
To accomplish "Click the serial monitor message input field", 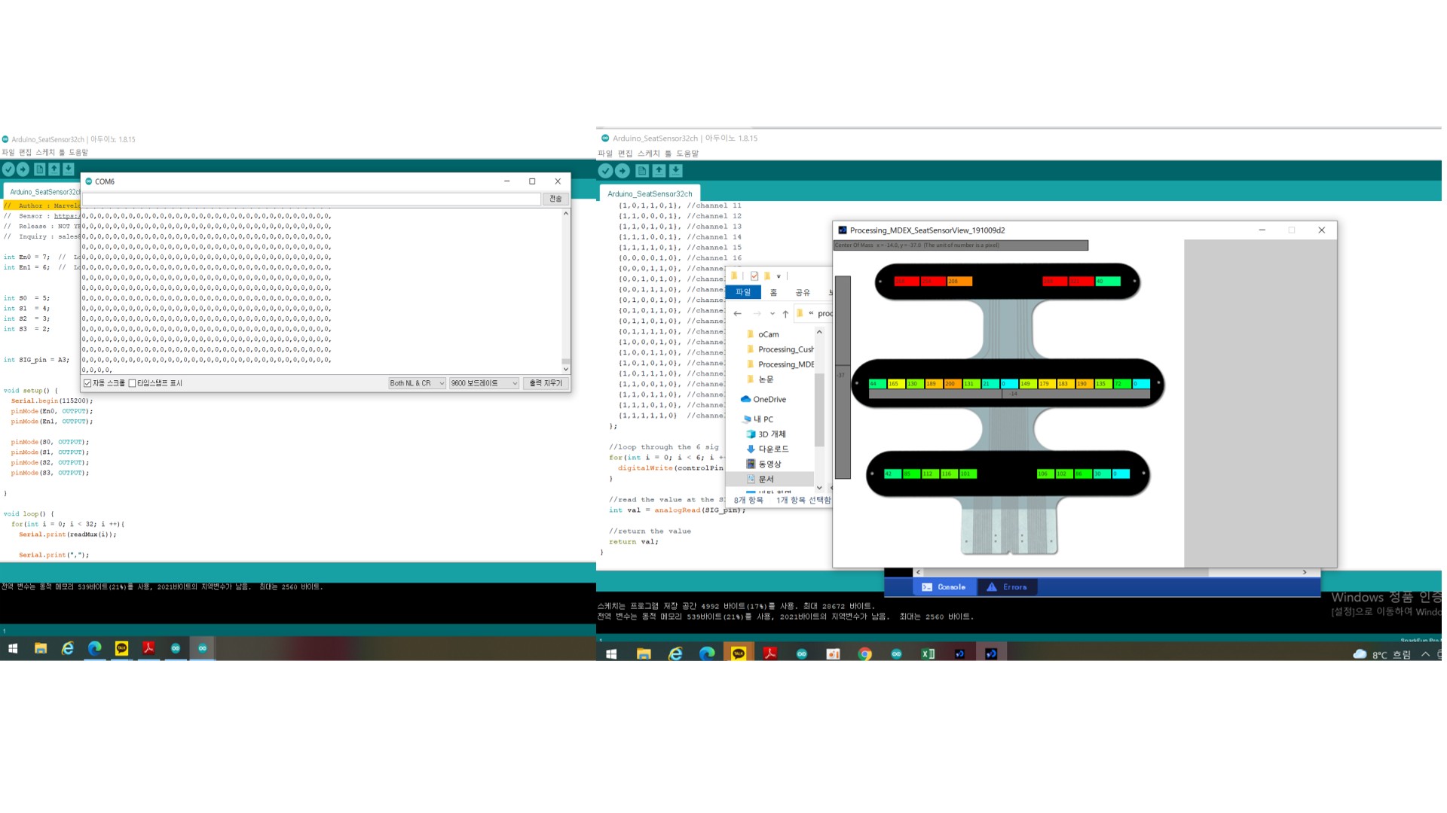I will 311,199.
